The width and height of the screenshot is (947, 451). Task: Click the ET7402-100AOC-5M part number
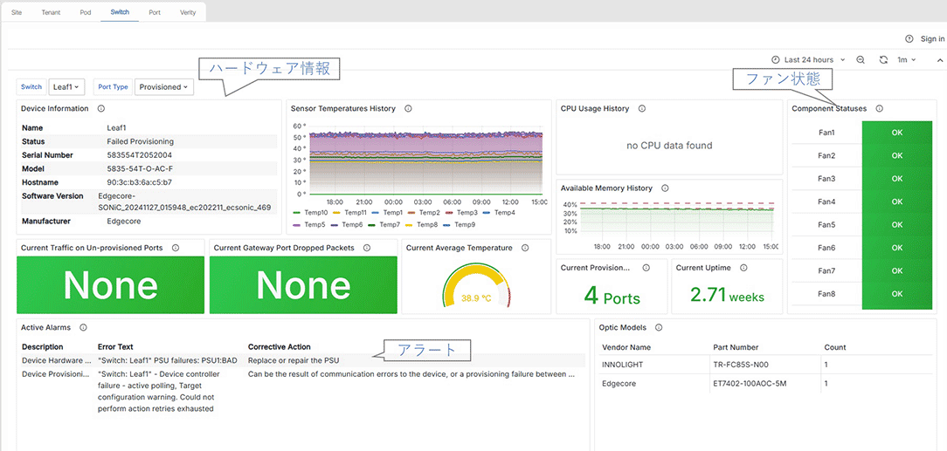pos(750,384)
